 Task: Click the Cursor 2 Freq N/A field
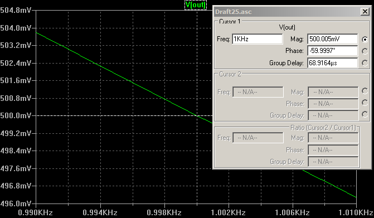tap(258, 92)
